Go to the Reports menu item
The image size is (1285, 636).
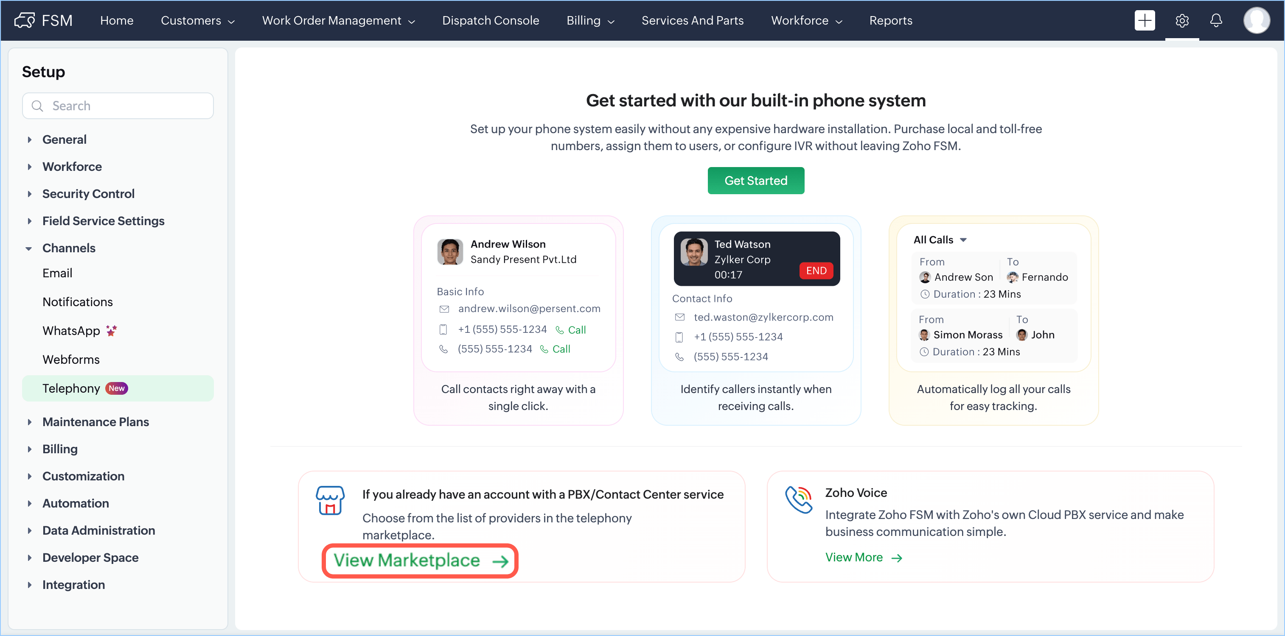[890, 20]
